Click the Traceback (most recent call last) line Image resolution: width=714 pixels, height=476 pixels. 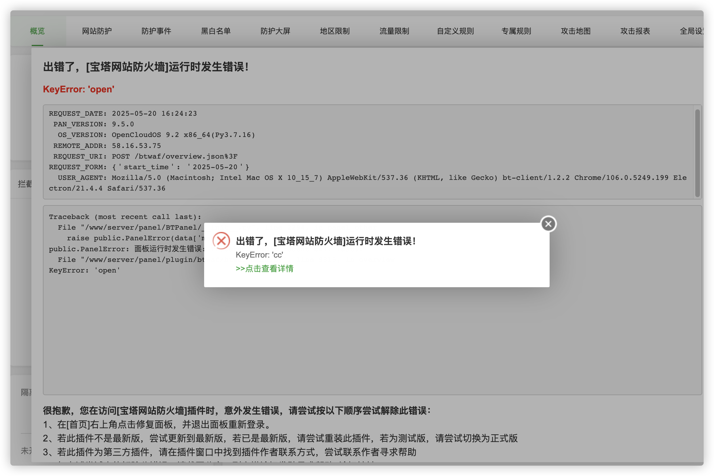coord(125,217)
